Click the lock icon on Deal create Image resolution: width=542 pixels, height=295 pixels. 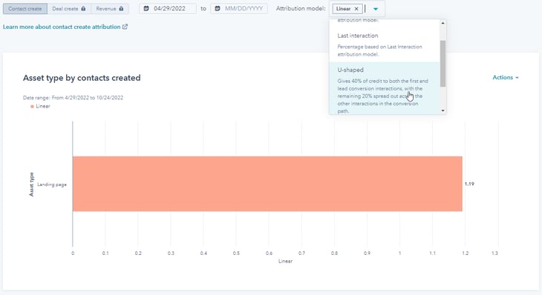[x=83, y=9]
